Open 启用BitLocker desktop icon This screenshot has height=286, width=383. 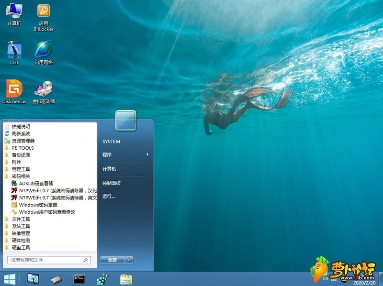[43, 12]
